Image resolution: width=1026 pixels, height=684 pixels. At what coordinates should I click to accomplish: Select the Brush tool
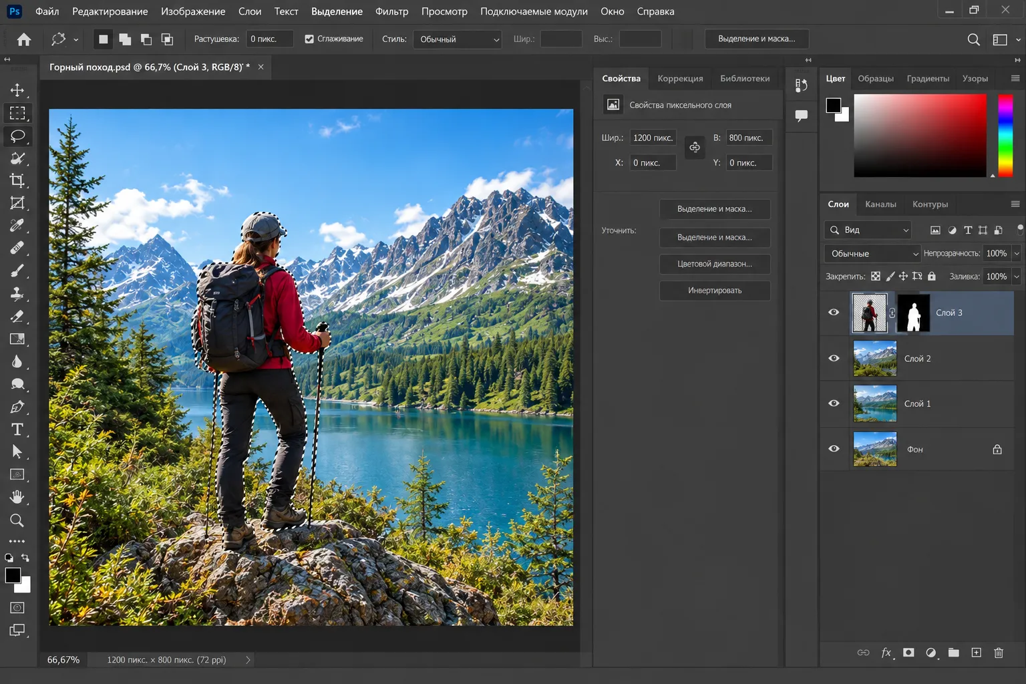(17, 271)
